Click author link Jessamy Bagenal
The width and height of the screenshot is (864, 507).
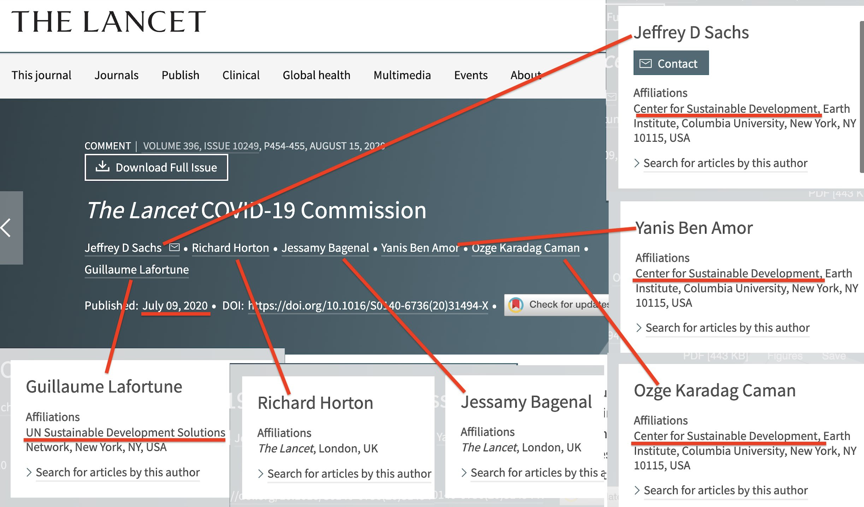325,248
